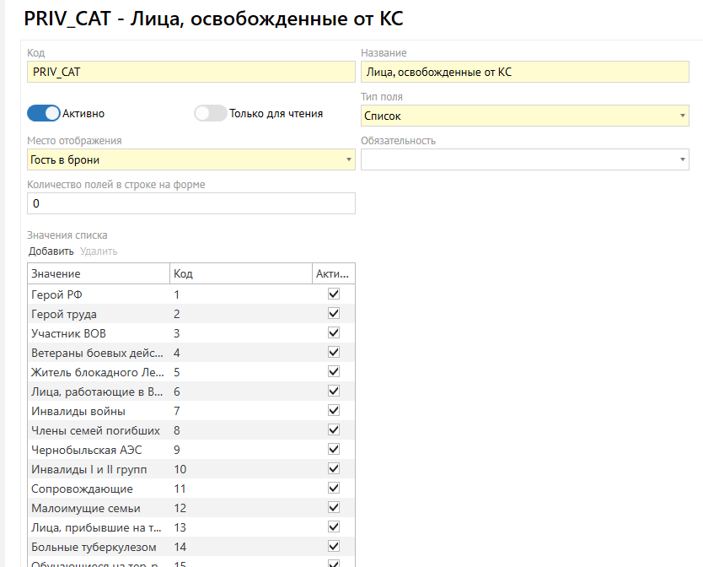The height and width of the screenshot is (567, 703).
Task: Uncheck active box for Участник ВОВ
Action: click(x=334, y=333)
